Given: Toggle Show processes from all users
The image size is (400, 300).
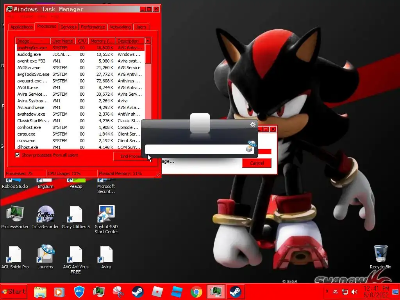Looking at the screenshot, I should pyautogui.click(x=17, y=155).
